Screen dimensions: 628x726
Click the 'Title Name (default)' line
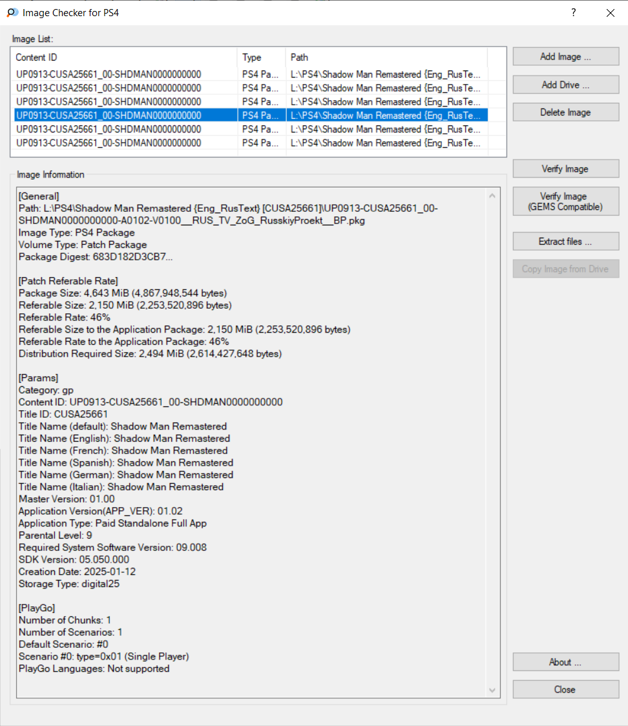coord(123,426)
